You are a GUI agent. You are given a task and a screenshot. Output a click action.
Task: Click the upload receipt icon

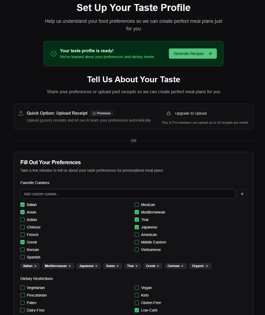(x=21, y=113)
